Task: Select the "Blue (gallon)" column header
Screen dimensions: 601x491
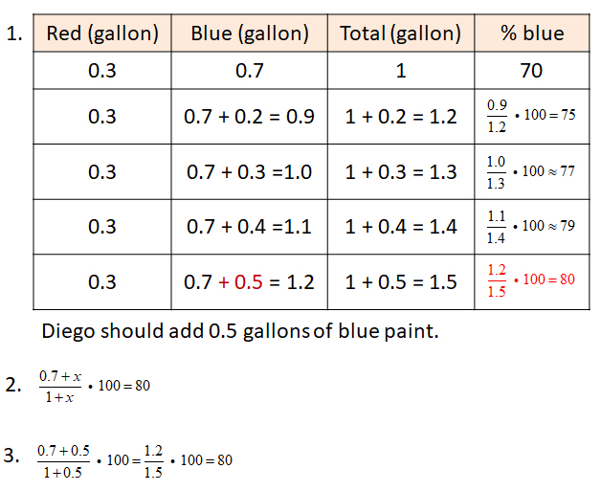Action: tap(250, 34)
